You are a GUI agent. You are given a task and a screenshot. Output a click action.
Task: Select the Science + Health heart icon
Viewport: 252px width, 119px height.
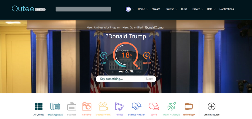coord(137,106)
